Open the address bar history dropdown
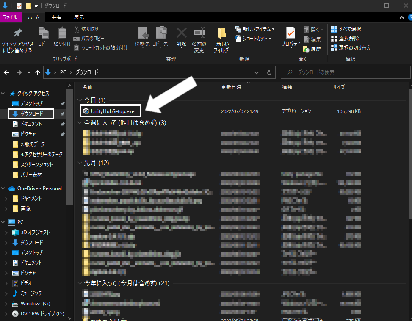The width and height of the screenshot is (412, 321). pos(257,72)
